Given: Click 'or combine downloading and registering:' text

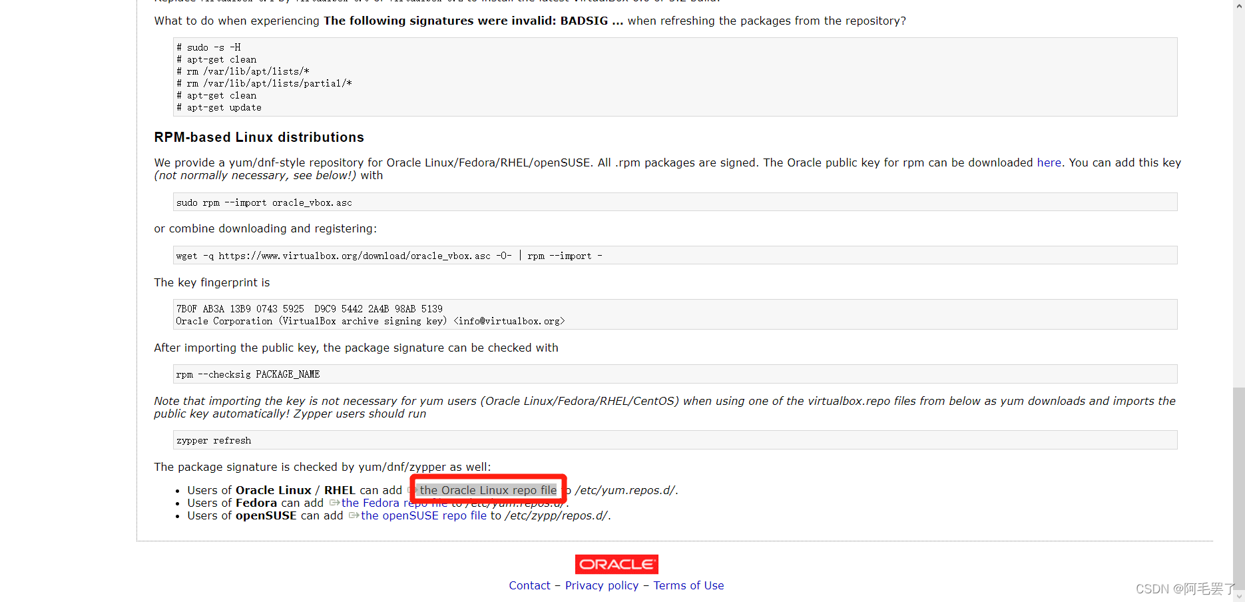Looking at the screenshot, I should click(x=266, y=228).
